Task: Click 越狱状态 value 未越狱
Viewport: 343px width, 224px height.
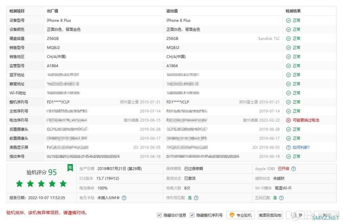Action: pyautogui.click(x=279, y=178)
